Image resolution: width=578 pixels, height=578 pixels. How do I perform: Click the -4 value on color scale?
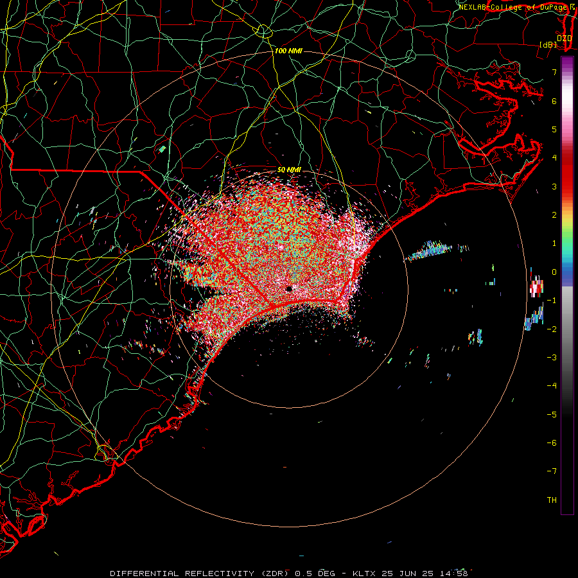pos(552,386)
